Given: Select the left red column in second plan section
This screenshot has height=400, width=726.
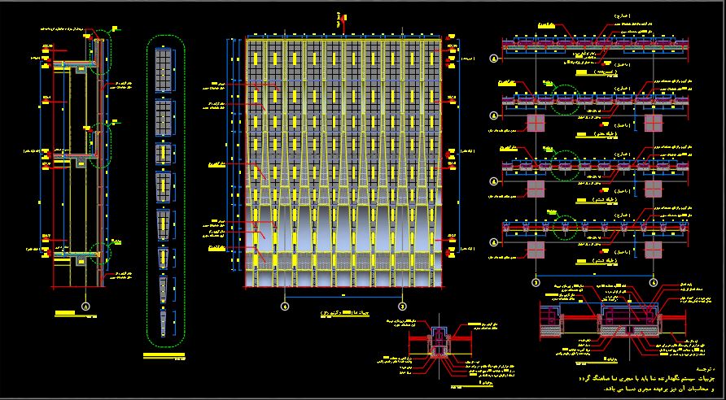Looking at the screenshot, I should 536,124.
